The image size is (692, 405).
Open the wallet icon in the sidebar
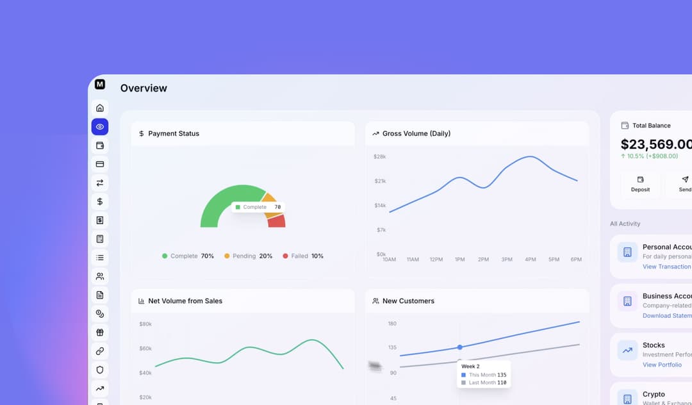[99, 145]
